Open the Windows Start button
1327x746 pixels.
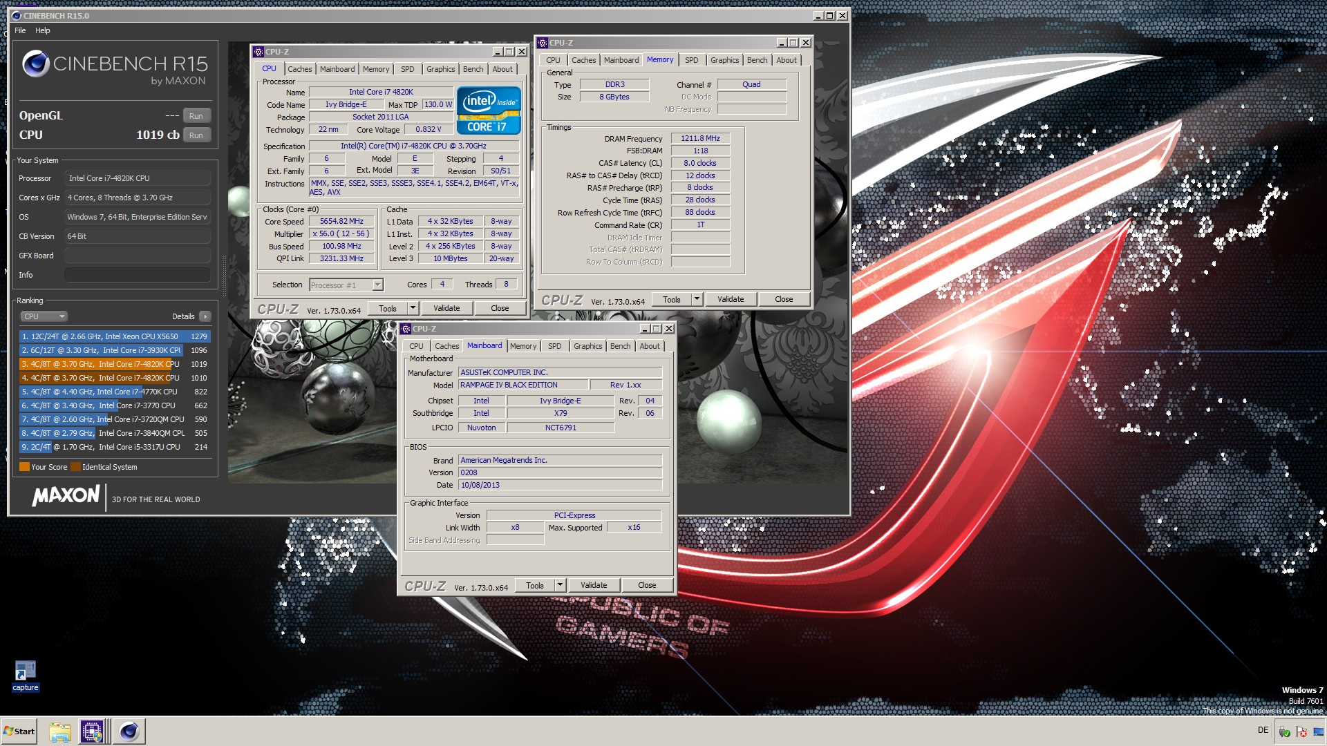[19, 731]
